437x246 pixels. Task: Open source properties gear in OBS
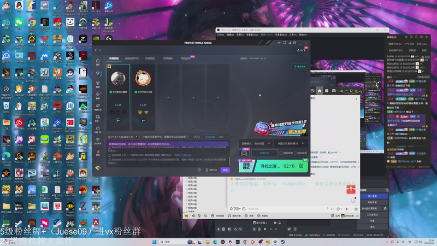[265, 229]
